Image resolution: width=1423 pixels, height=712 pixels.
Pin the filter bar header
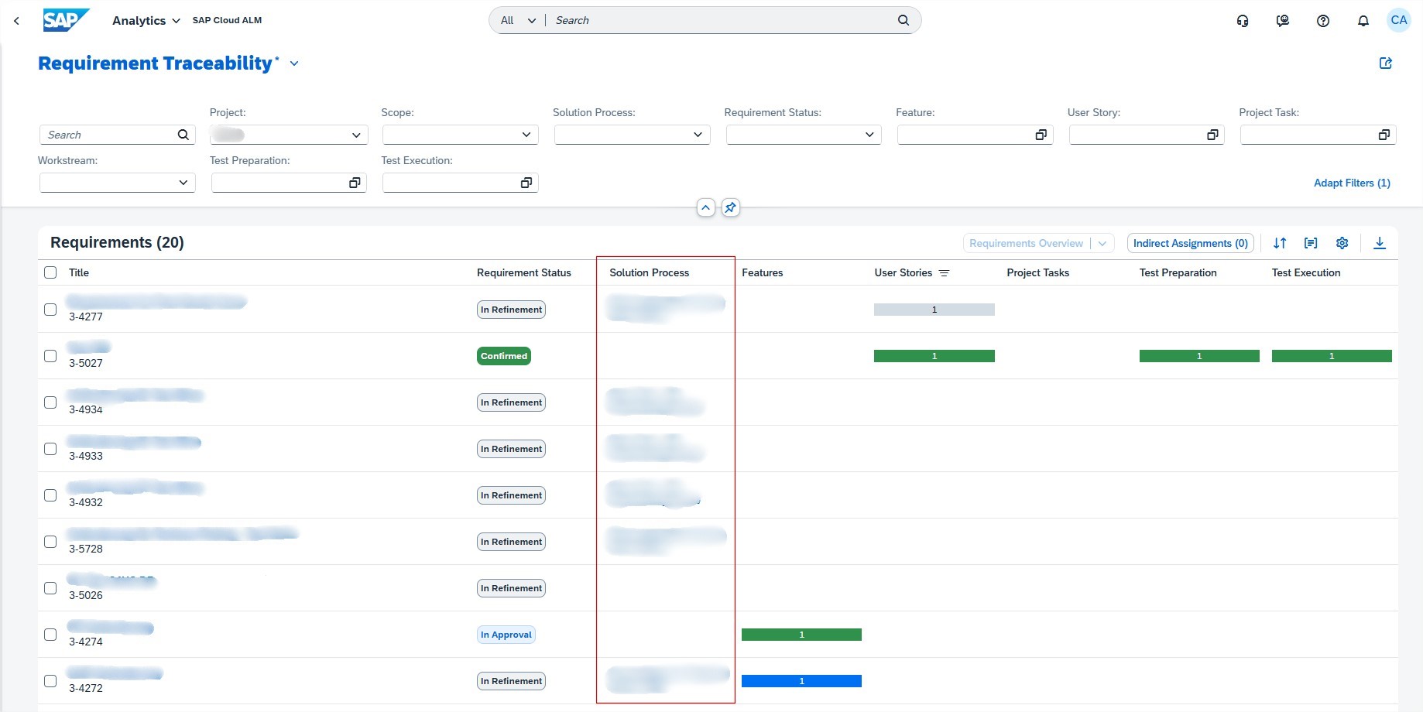tap(730, 207)
